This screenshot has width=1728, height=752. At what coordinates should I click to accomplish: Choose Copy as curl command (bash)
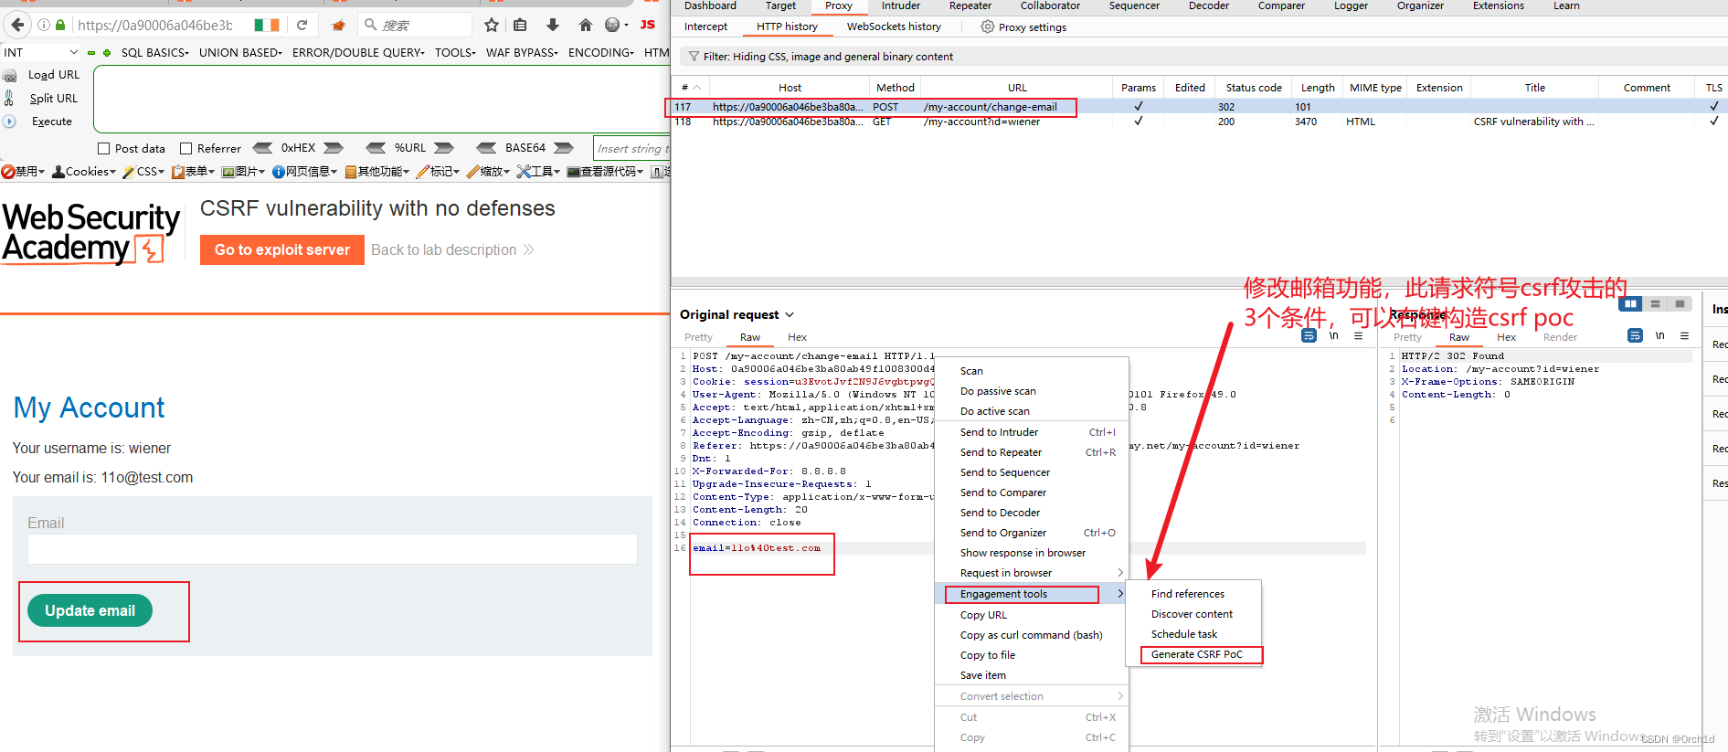coord(1032,635)
